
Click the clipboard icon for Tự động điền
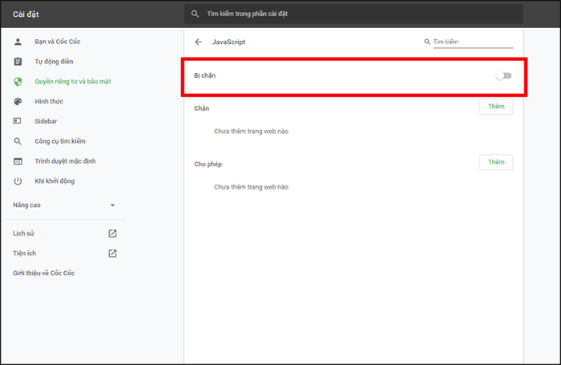(18, 62)
